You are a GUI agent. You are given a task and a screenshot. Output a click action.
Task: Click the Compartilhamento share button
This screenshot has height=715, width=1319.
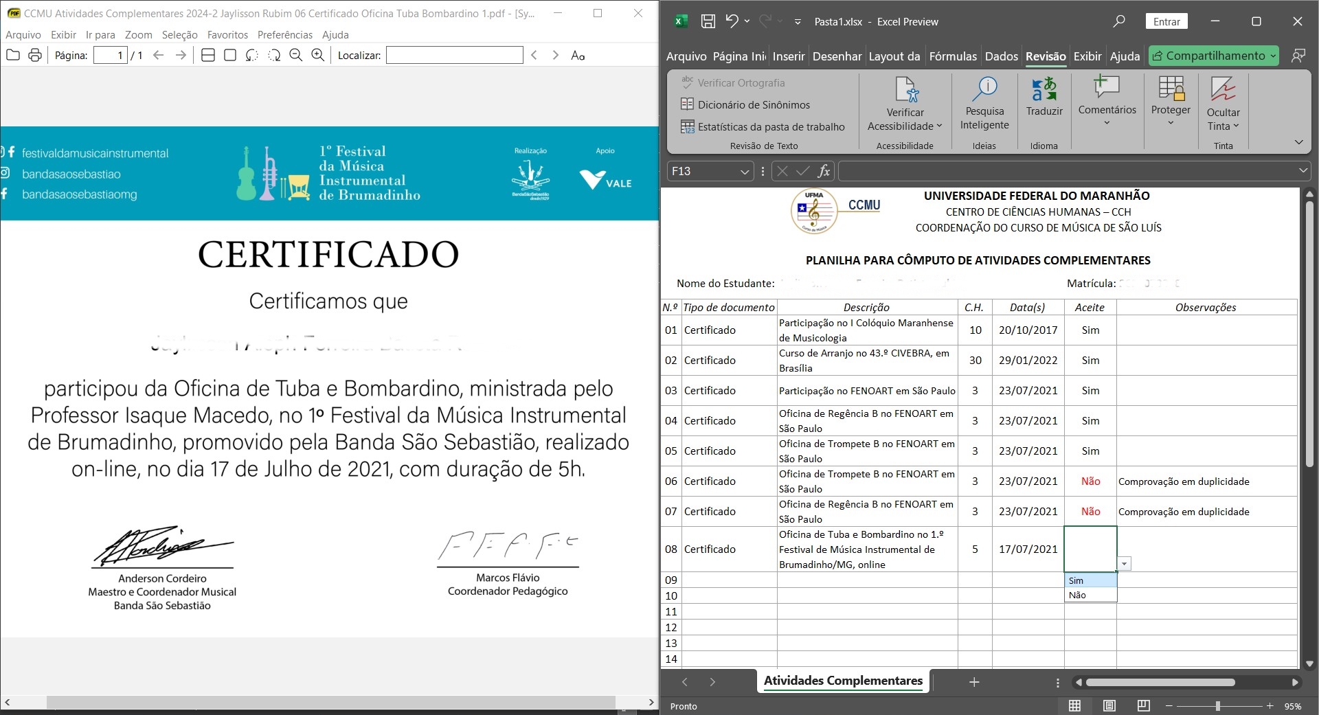(1214, 56)
